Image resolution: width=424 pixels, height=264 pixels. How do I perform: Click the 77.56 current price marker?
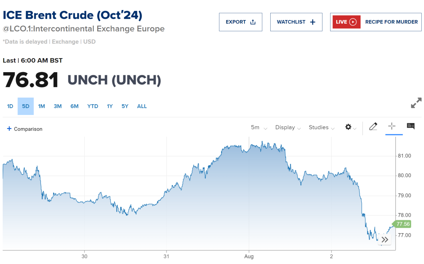[403, 224]
